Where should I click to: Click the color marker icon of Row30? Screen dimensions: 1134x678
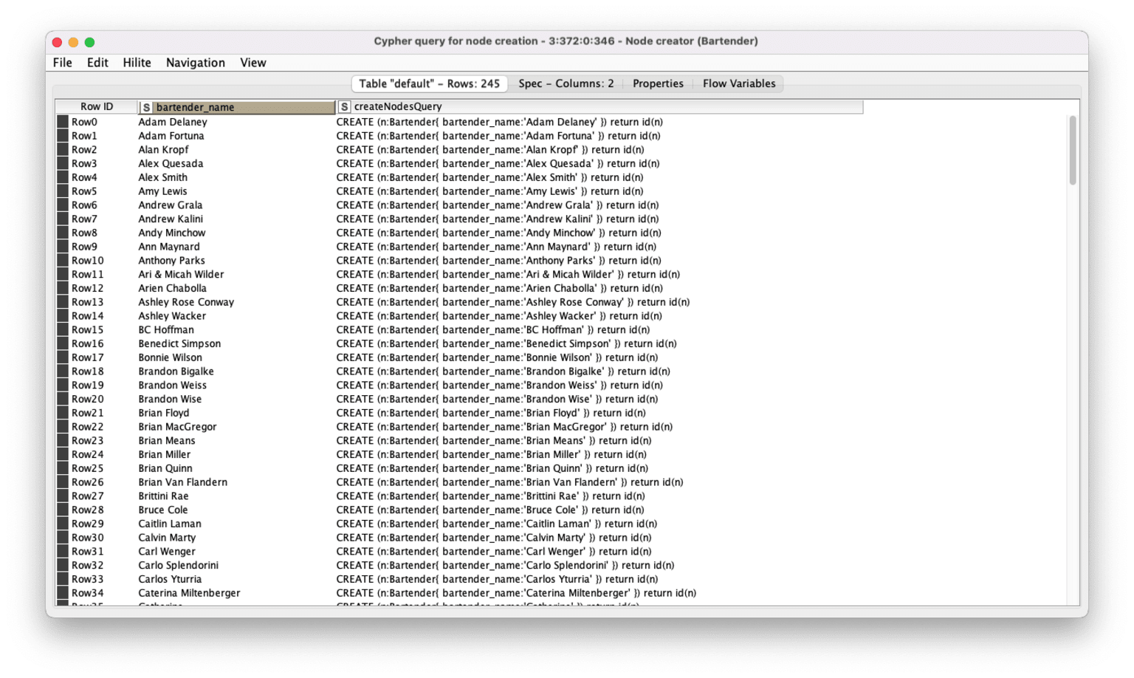63,538
